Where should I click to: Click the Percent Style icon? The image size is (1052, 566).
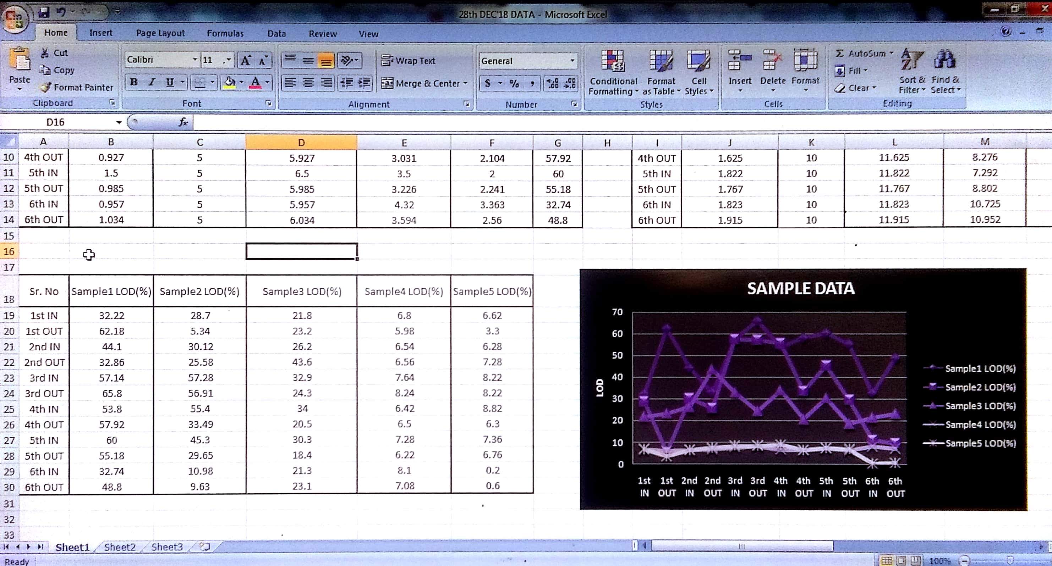click(x=514, y=84)
